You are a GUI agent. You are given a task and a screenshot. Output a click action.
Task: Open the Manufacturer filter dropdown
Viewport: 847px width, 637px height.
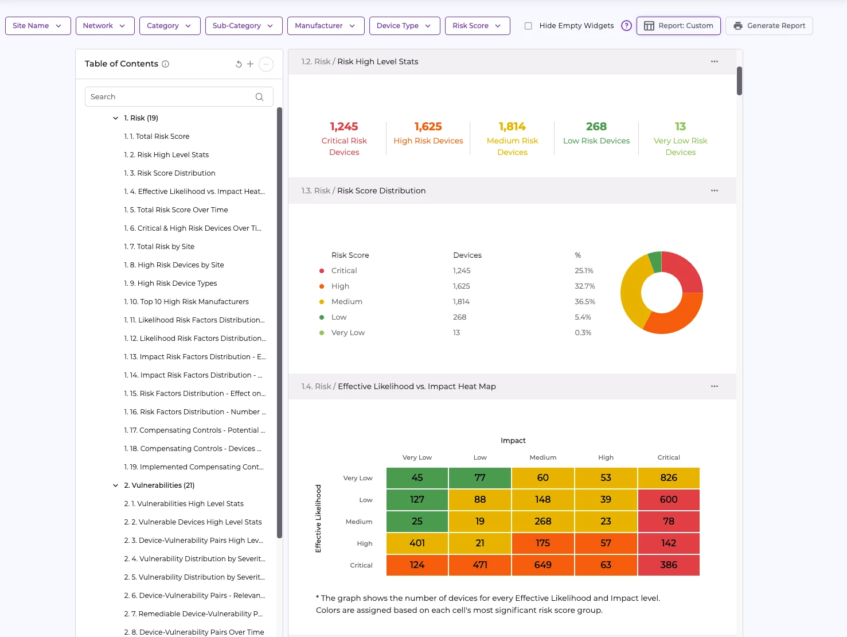(325, 26)
